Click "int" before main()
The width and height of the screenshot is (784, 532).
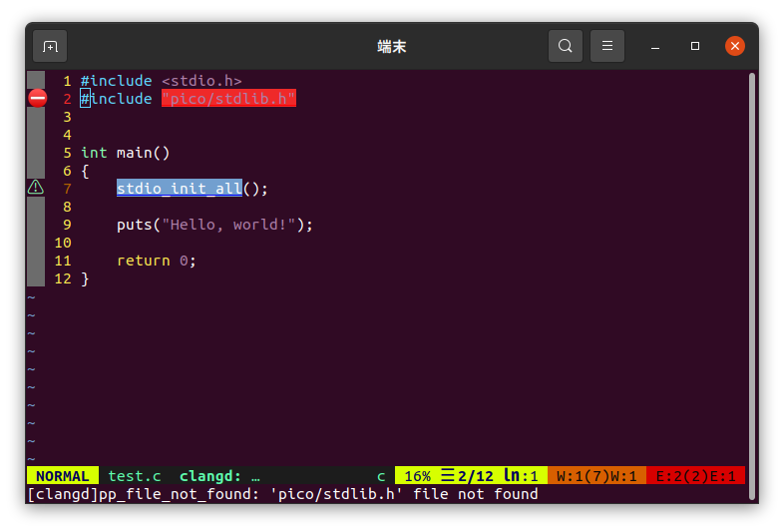[x=94, y=153]
